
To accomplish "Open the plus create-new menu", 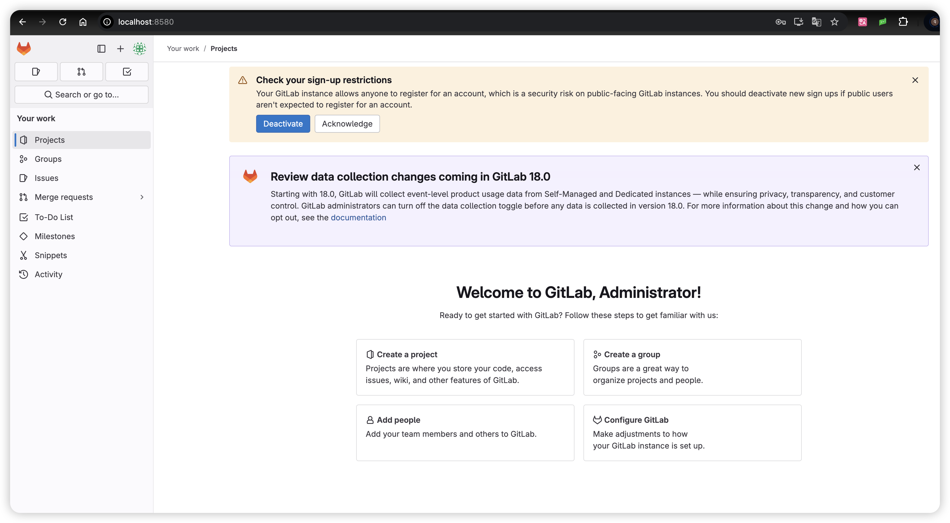I will click(x=120, y=49).
